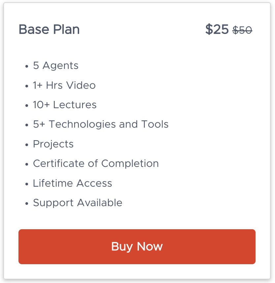Click the bullet beside Lifetime Access
The image size is (275, 283).
click(27, 184)
